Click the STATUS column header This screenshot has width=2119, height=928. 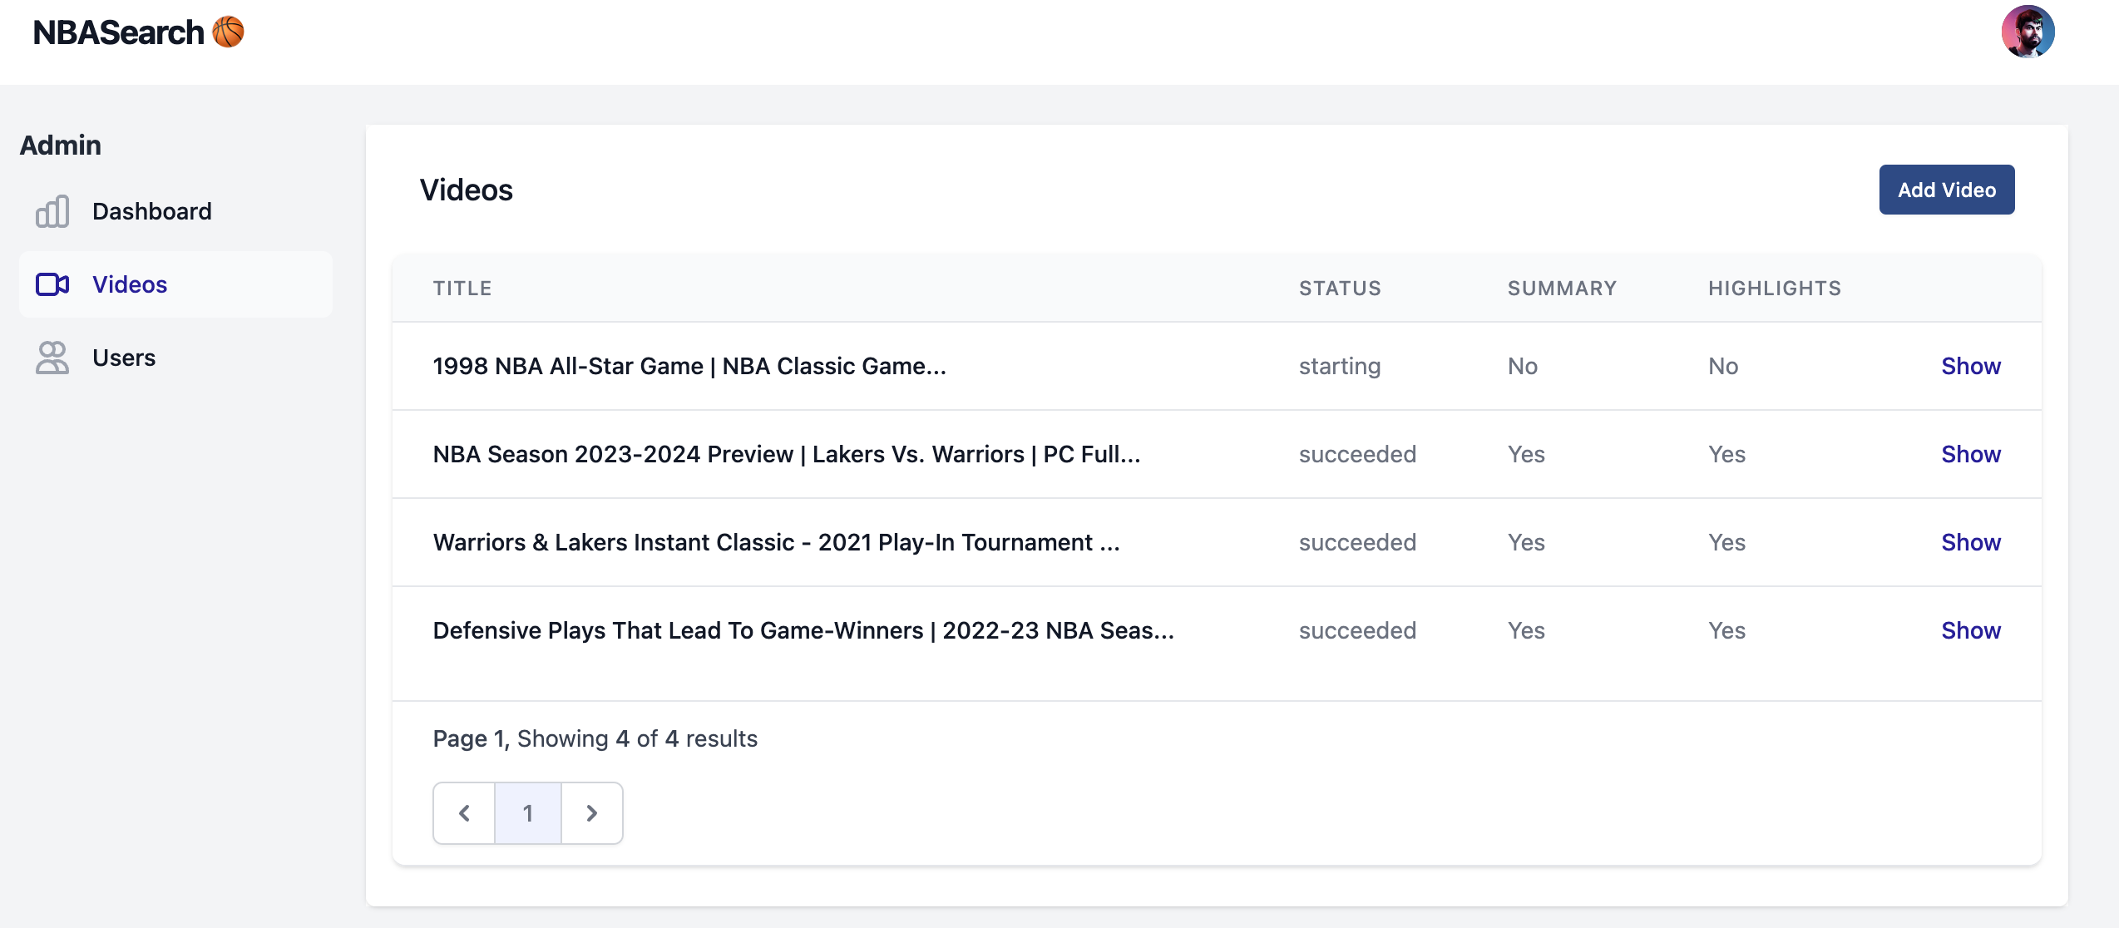tap(1339, 289)
